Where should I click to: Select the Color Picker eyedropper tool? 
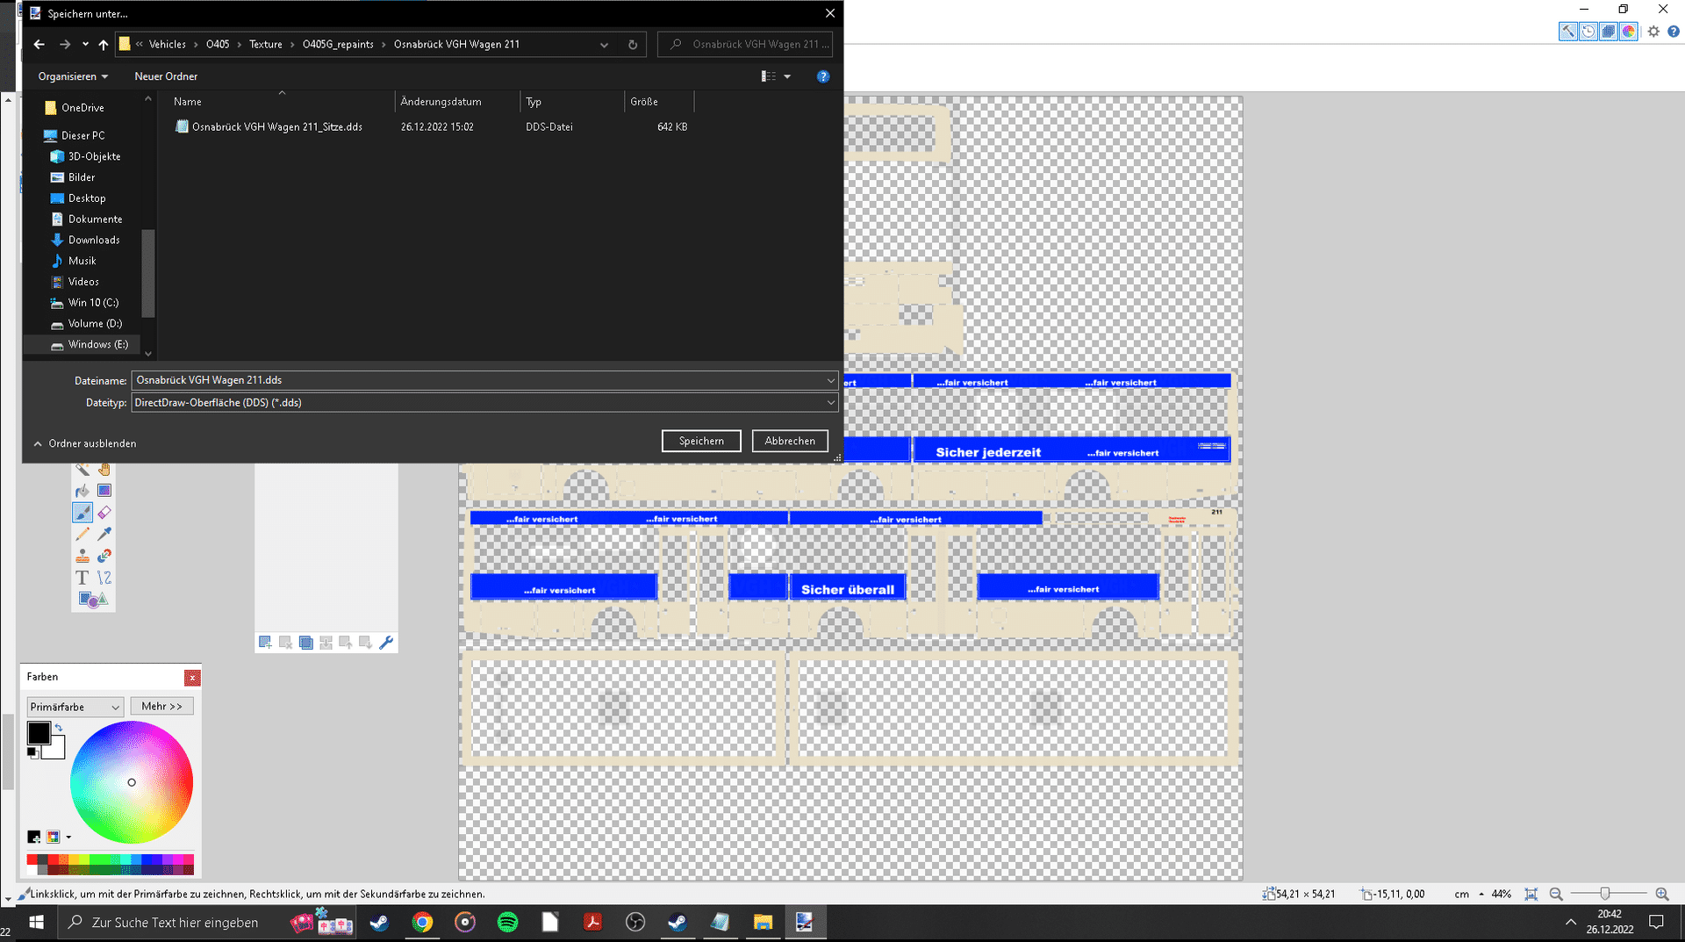click(104, 534)
